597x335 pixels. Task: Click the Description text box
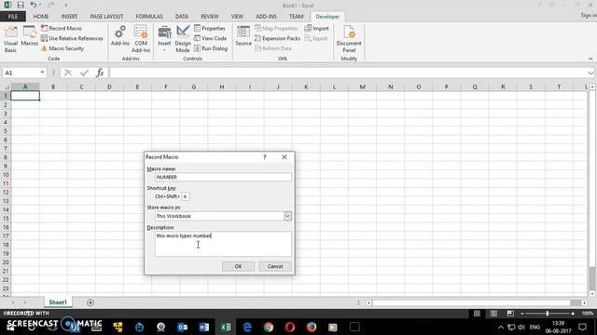223,244
